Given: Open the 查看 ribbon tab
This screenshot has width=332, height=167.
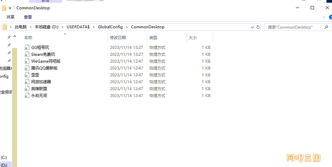Looking at the screenshot, I should click(28, 17).
